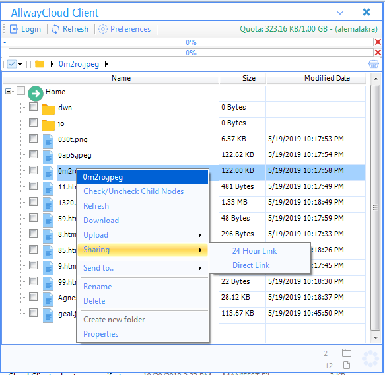Click the Refresh toolbar icon
This screenshot has height=375, width=385.
[x=55, y=29]
